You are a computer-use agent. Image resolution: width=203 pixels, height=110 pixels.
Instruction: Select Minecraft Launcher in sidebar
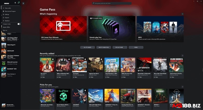[x=11, y=63]
